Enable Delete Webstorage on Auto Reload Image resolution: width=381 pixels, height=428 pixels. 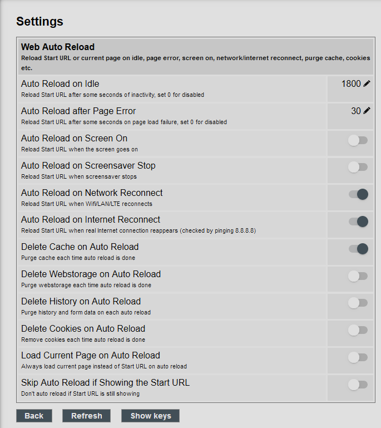click(358, 276)
